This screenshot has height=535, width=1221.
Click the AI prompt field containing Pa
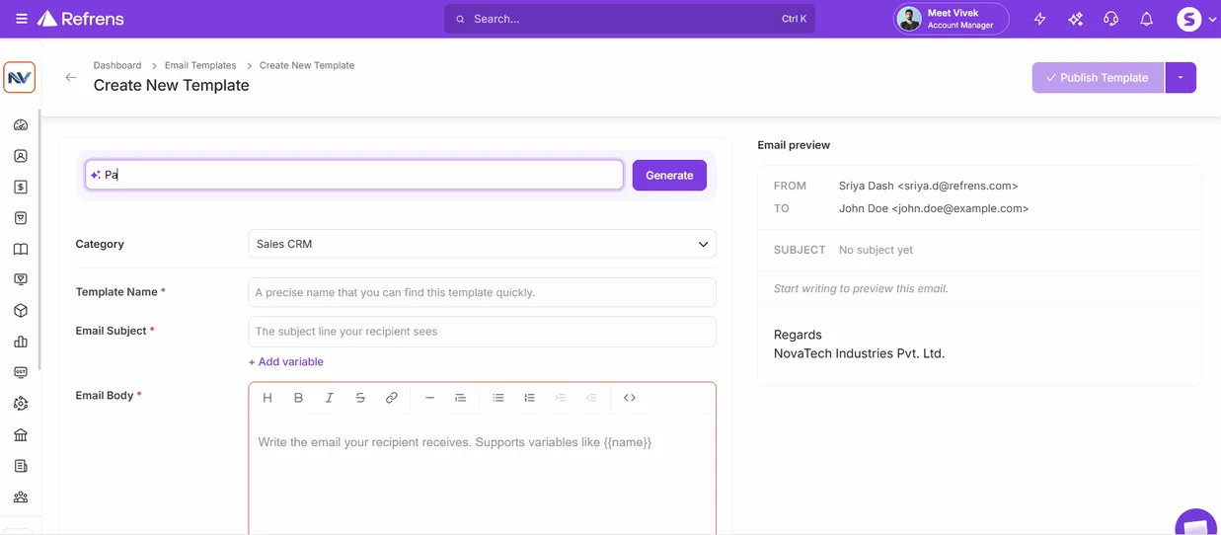click(354, 175)
